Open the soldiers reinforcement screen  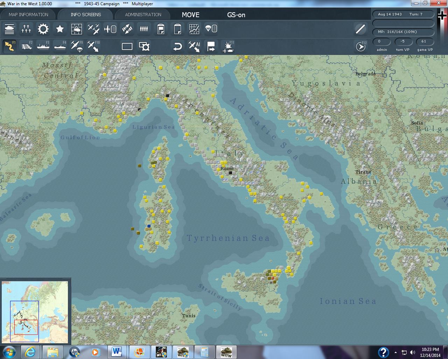(144, 29)
